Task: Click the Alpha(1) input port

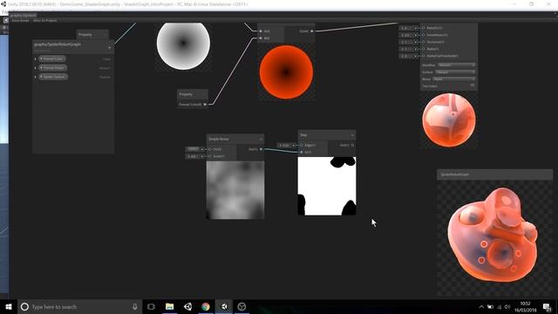Action: tap(424, 49)
